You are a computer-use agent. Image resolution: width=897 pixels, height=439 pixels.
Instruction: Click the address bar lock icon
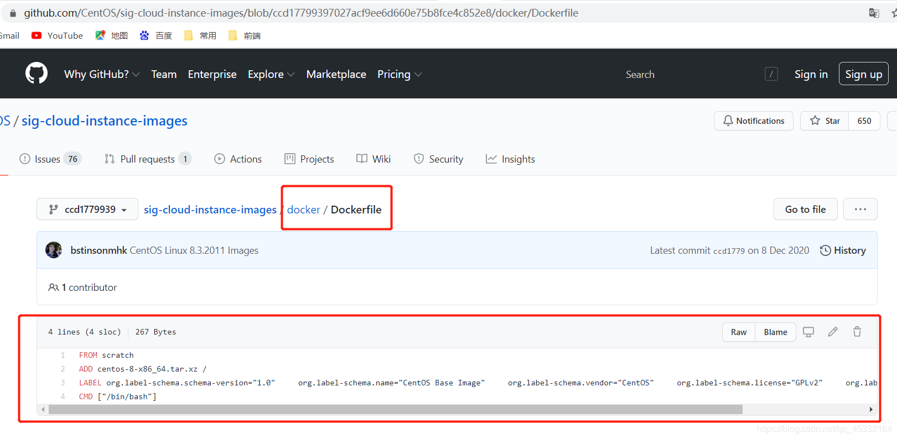pos(13,13)
